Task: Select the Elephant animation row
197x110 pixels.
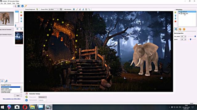Action: click(187, 12)
